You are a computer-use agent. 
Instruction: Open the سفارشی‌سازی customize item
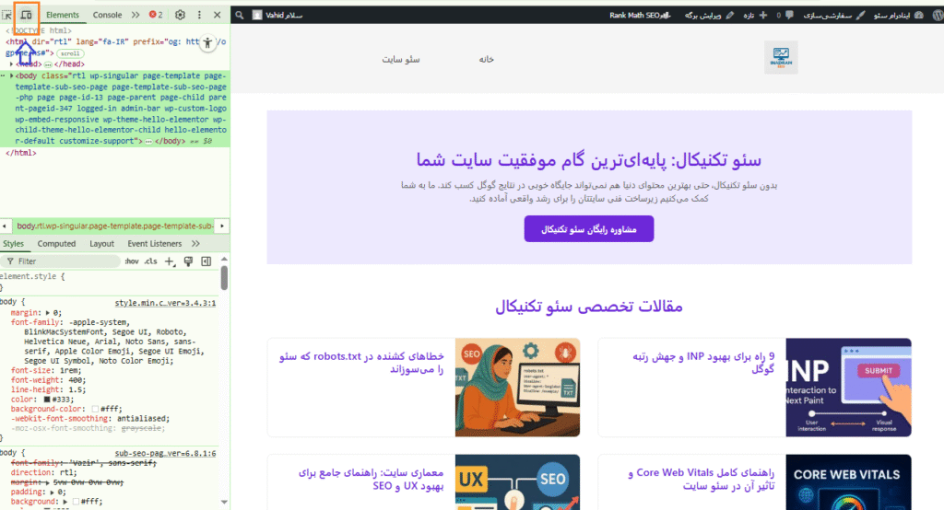point(834,15)
